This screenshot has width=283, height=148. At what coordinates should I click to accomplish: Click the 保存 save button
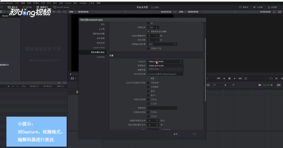(x=194, y=134)
